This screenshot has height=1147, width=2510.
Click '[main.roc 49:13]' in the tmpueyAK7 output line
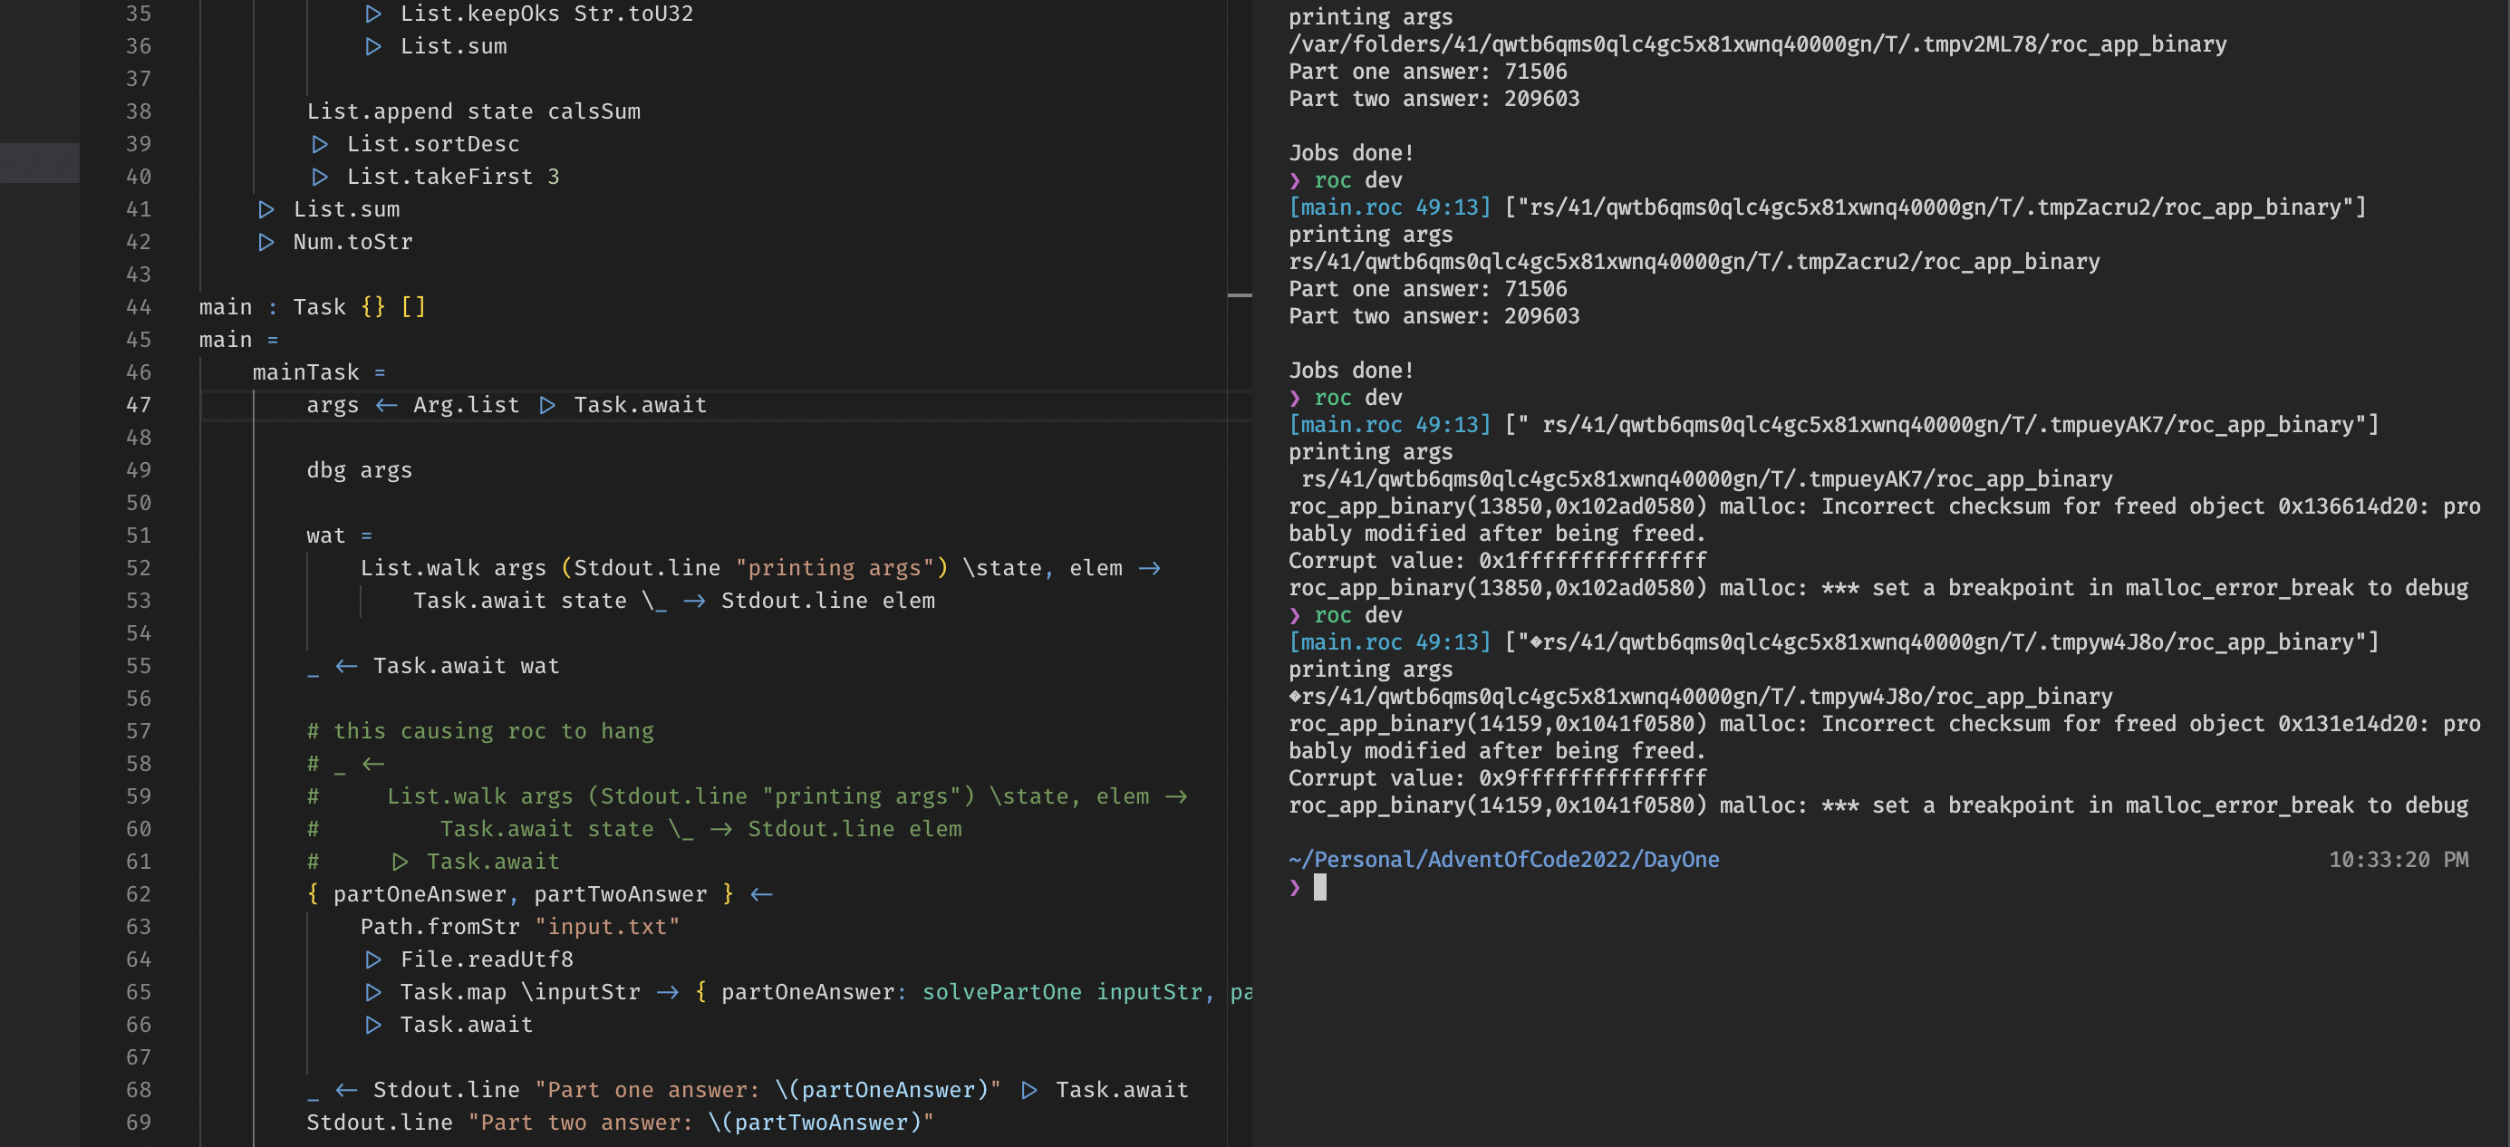coord(1389,425)
